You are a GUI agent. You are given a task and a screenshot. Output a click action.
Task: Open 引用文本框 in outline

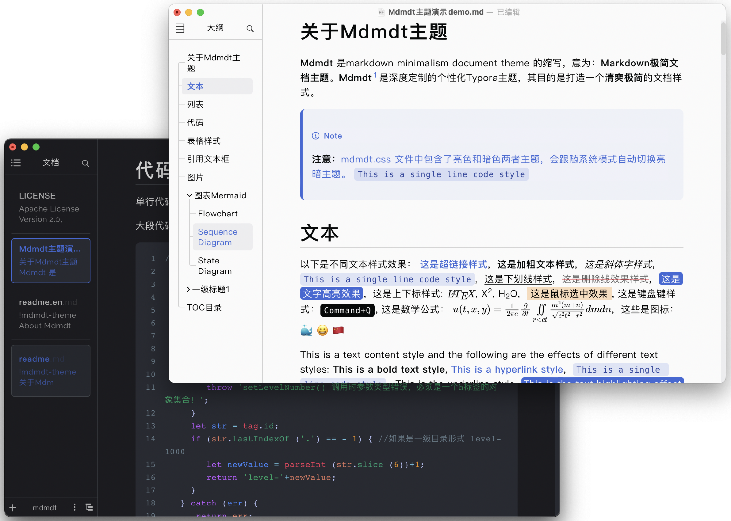(x=208, y=159)
